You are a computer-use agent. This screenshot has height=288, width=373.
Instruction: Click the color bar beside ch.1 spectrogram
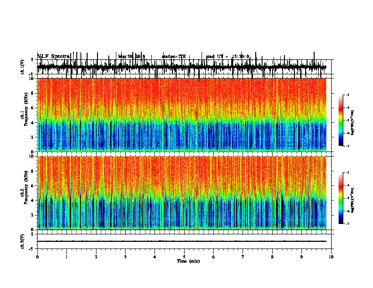(341, 120)
